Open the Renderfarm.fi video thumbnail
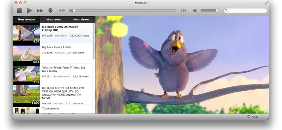 click(x=26, y=74)
